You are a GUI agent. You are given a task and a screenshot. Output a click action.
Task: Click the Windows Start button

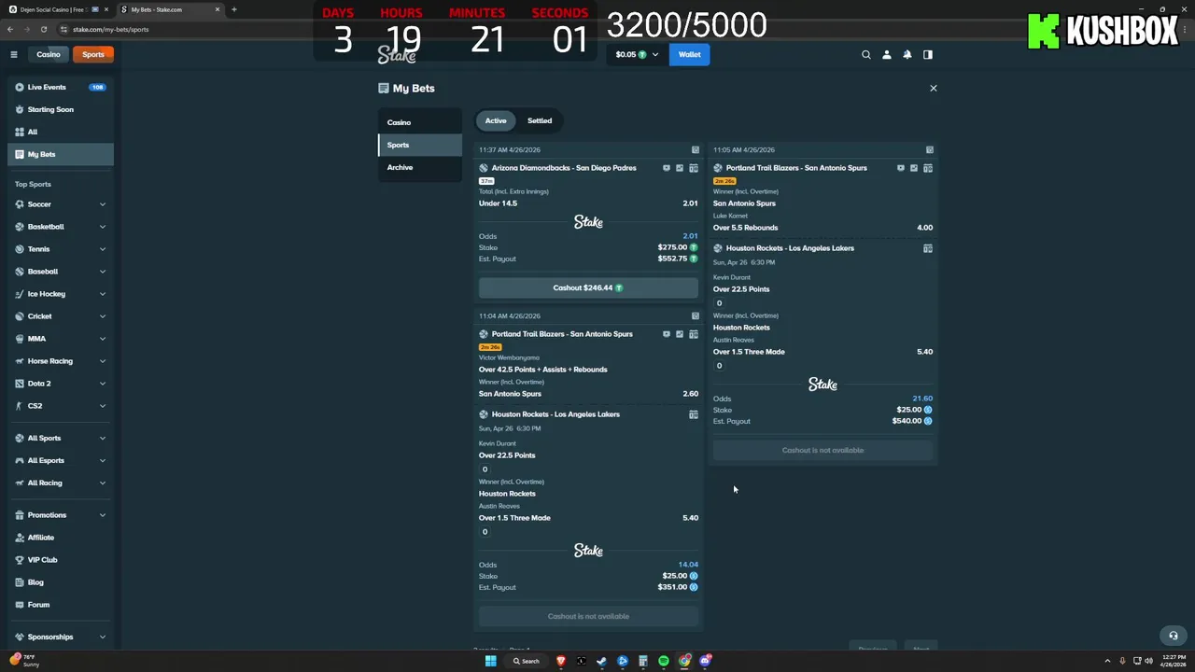pyautogui.click(x=490, y=661)
